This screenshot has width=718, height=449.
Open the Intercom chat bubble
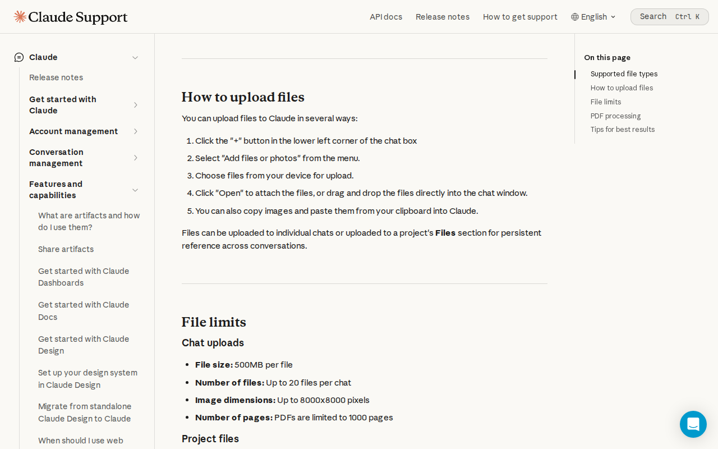click(x=693, y=424)
